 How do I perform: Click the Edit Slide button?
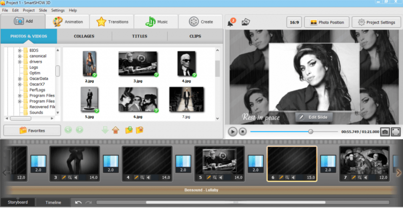[314, 117]
